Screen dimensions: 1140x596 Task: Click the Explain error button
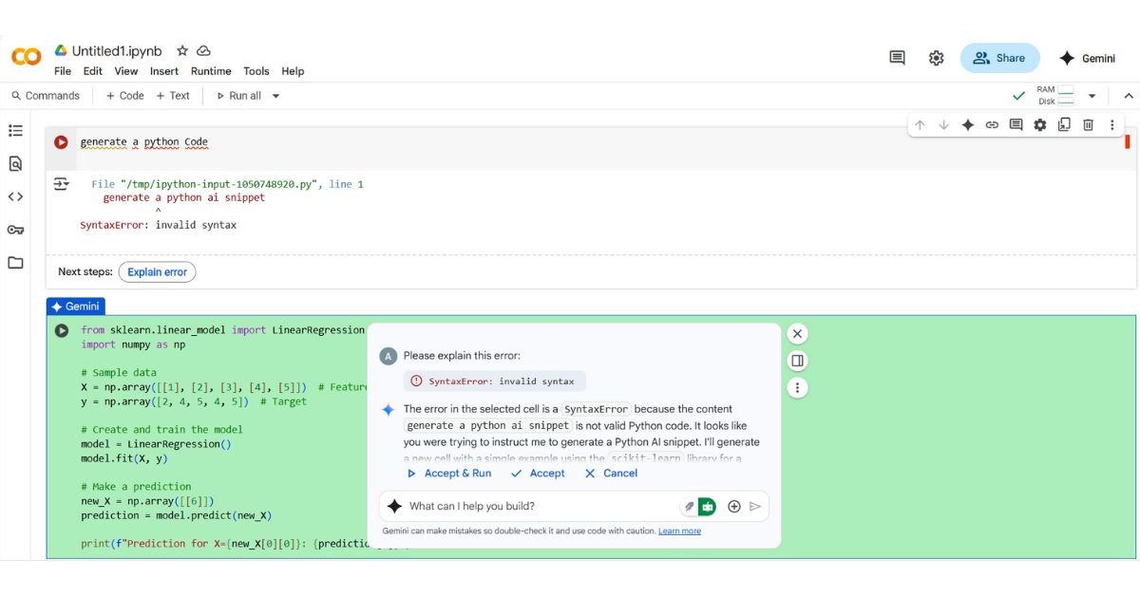pyautogui.click(x=157, y=271)
